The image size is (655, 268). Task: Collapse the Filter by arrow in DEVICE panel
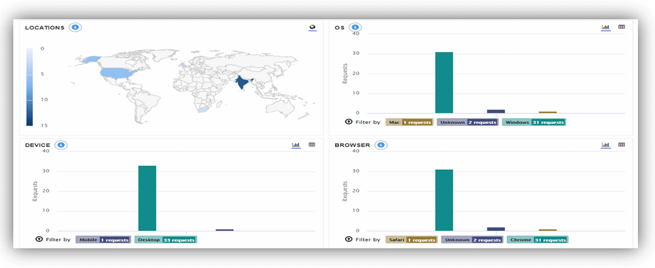point(39,239)
